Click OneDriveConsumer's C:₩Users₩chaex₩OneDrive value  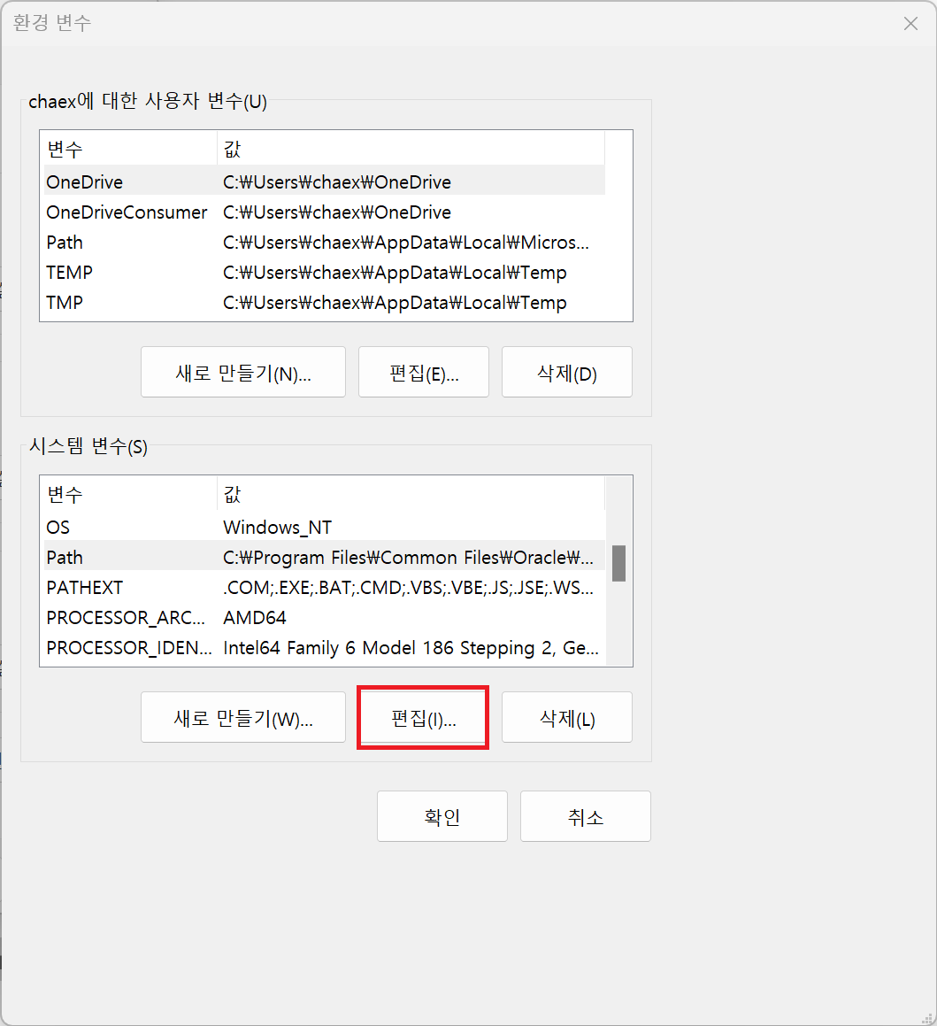point(337,212)
